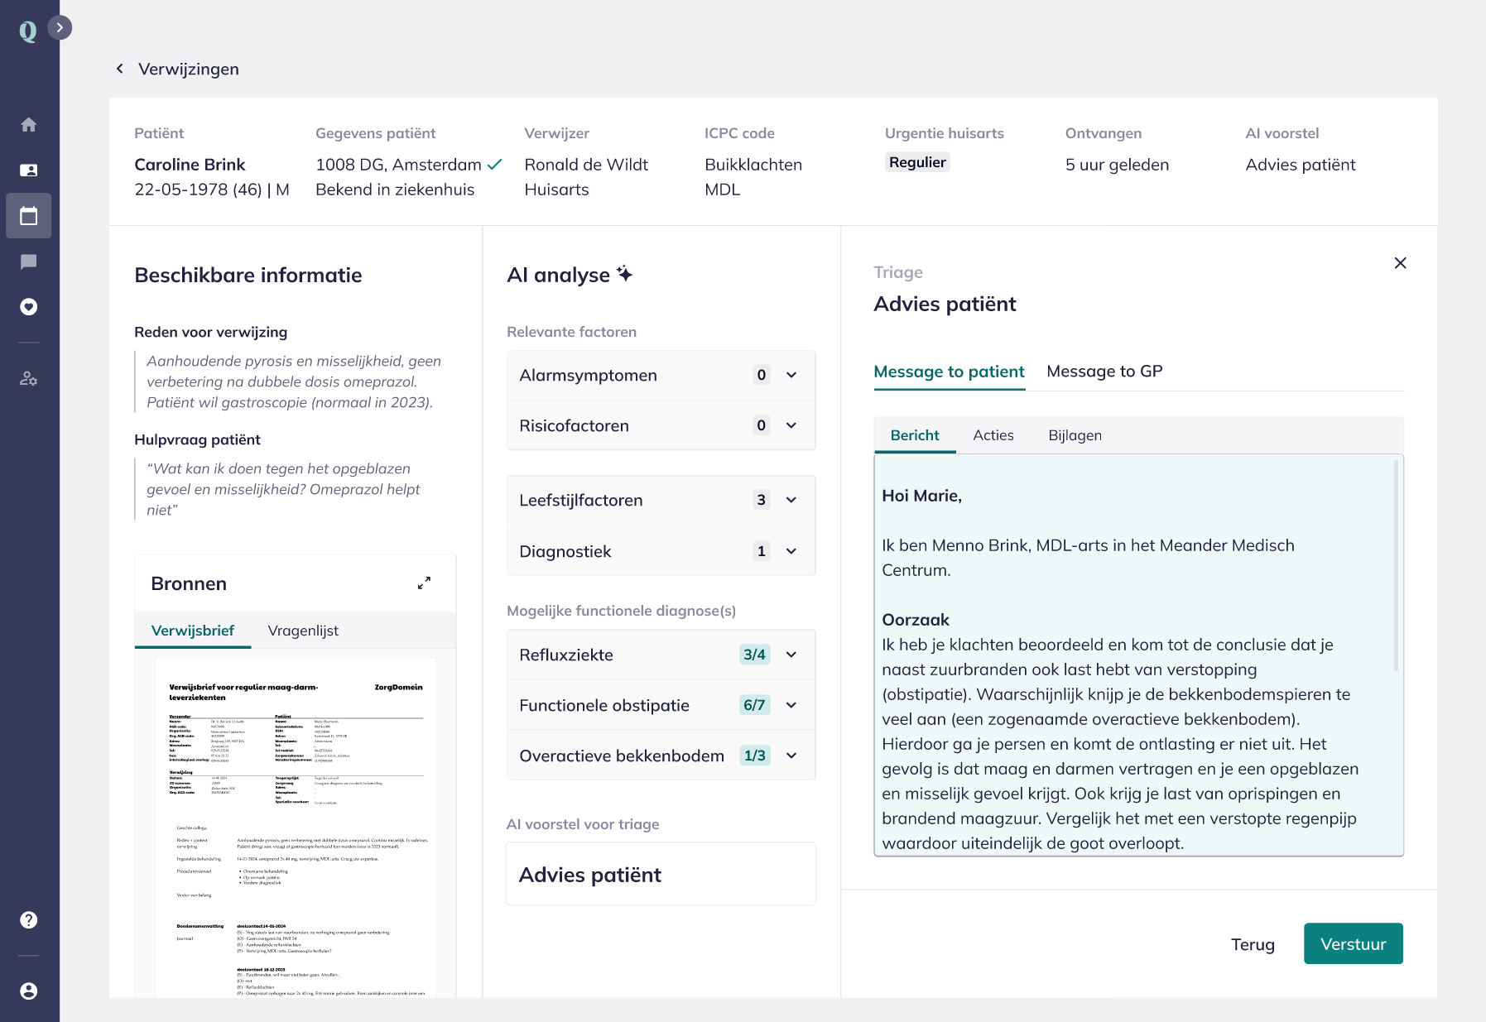
Task: Click the Leefstijlfactoren count 3
Action: click(x=762, y=500)
